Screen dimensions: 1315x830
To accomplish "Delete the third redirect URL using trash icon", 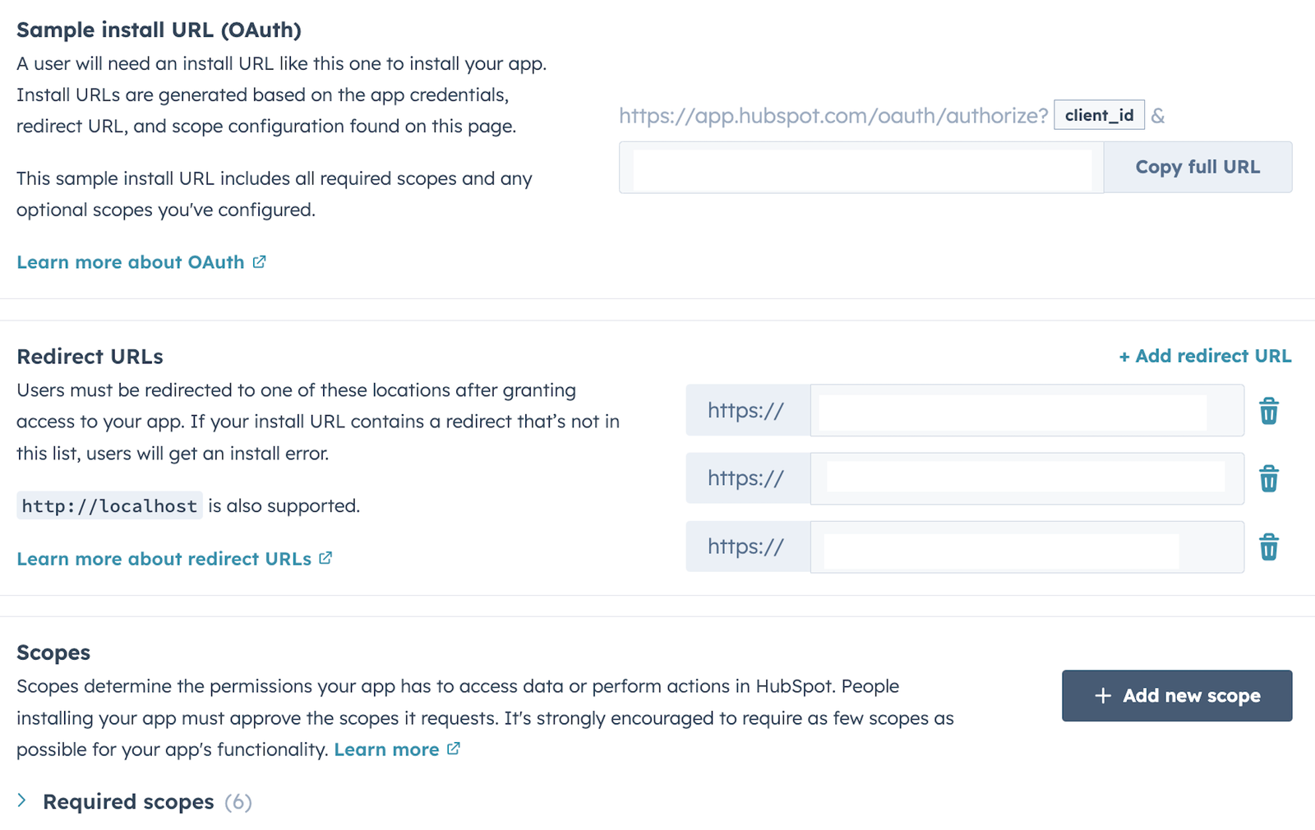I will pyautogui.click(x=1268, y=546).
